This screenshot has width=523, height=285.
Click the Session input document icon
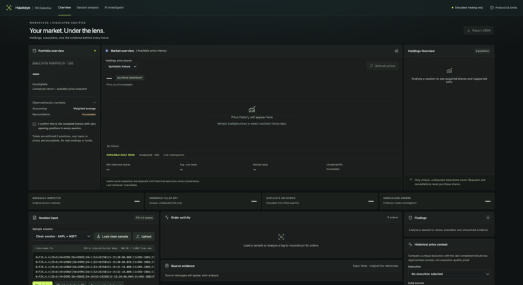[34, 217]
